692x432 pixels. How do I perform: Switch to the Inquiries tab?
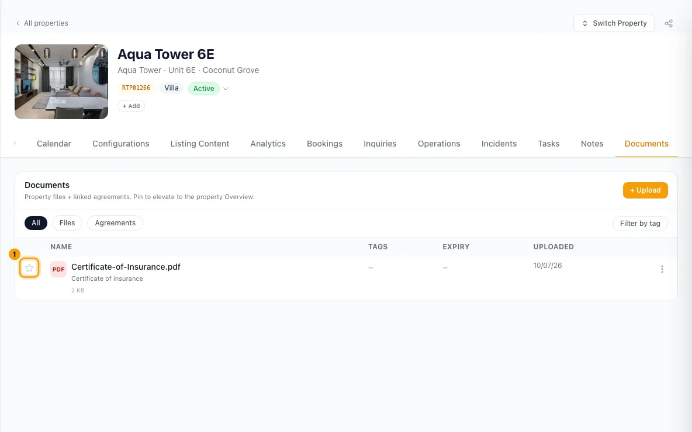click(380, 144)
